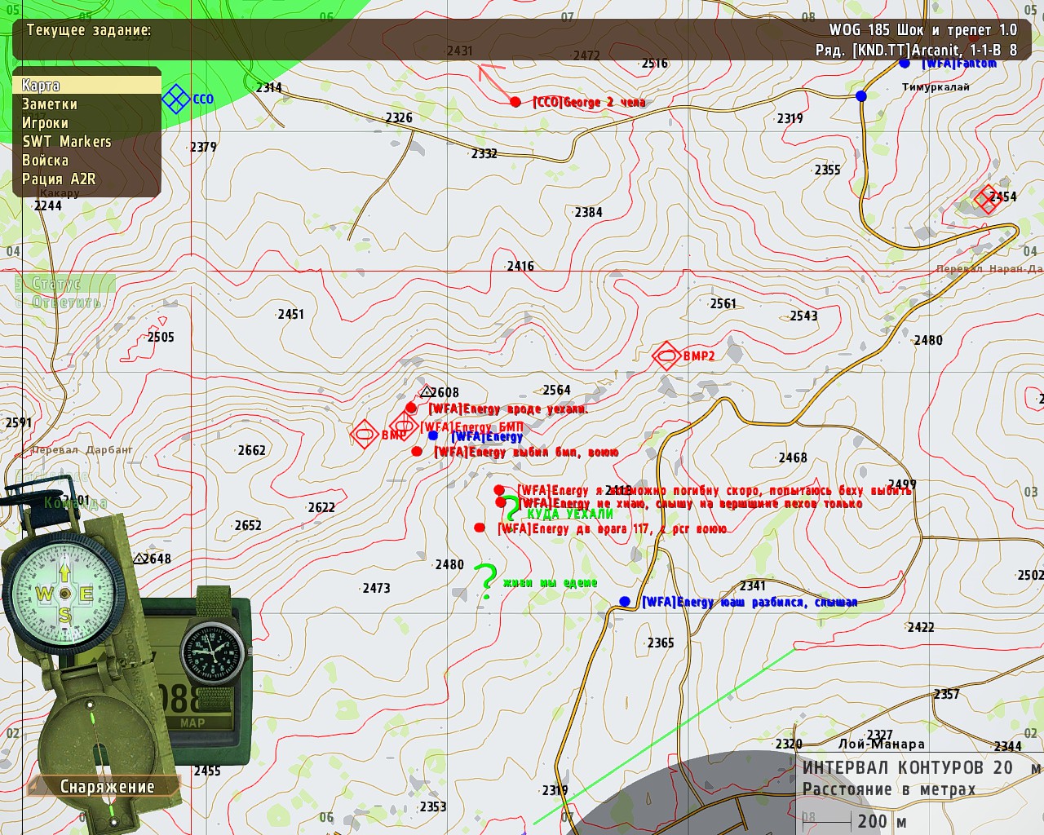Click the Ответить link

pyautogui.click(x=67, y=303)
